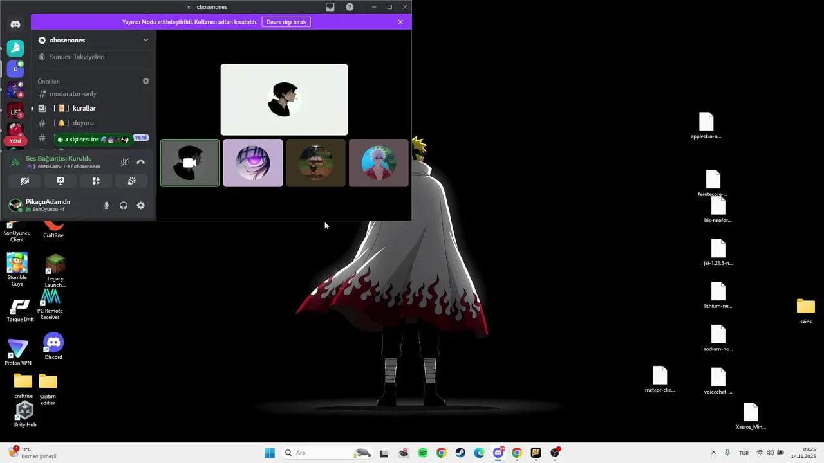Click the taskbar Ara search box

(x=327, y=453)
